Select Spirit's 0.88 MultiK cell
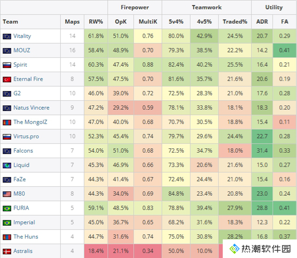Screen dimensions: 297x258 [x=148, y=65]
